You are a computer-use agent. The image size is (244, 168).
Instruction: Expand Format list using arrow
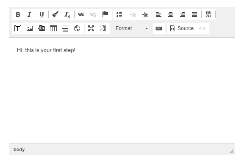tap(147, 29)
